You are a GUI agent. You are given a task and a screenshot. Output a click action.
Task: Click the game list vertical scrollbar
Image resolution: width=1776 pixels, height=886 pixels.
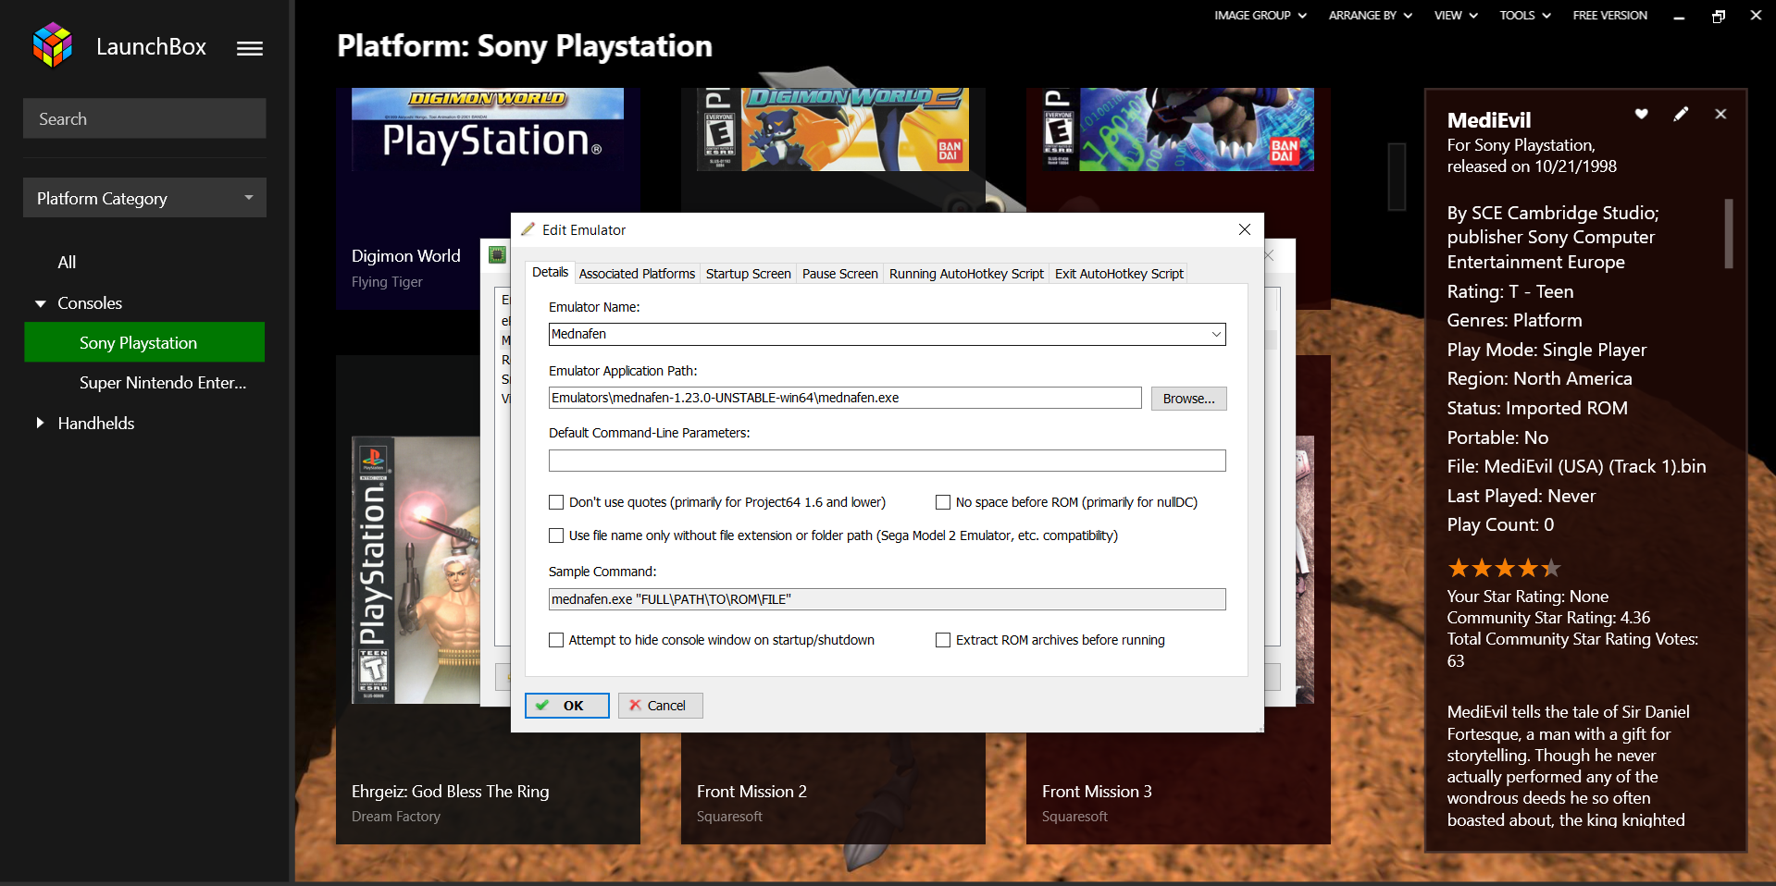tap(1397, 177)
